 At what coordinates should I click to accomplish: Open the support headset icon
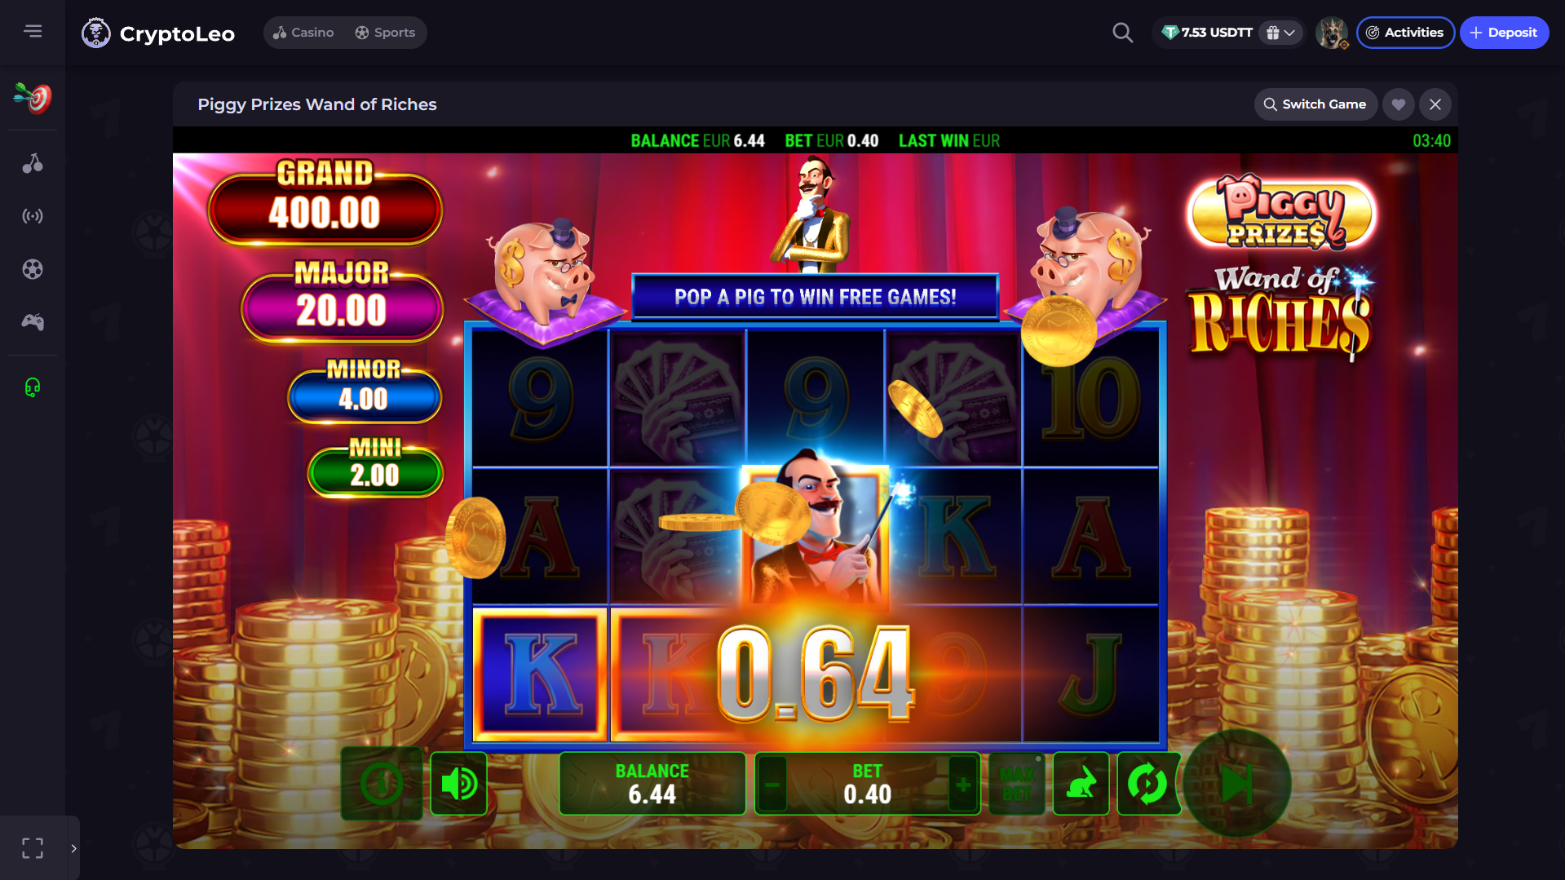33,387
